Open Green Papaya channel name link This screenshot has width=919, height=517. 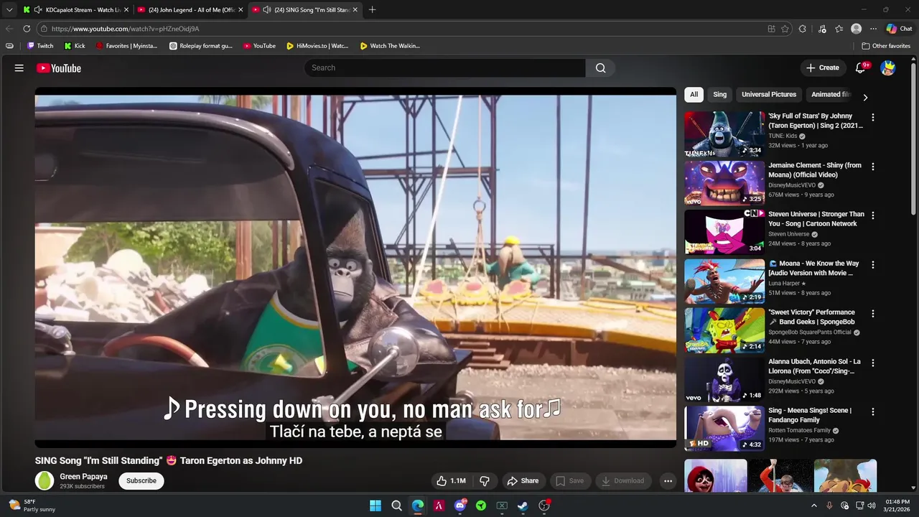tap(83, 477)
